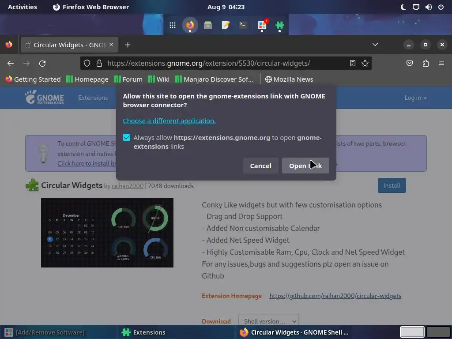
Task: Open the Terminal from the dock
Action: pyautogui.click(x=244, y=25)
